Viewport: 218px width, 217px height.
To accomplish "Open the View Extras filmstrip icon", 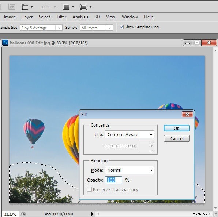I will click(25, 7).
